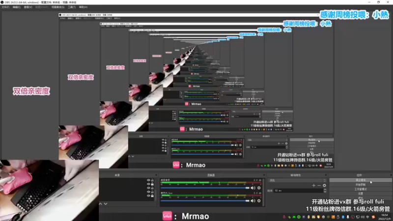Click the orange square tray icon
The height and width of the screenshot is (221, 393).
(x=333, y=217)
